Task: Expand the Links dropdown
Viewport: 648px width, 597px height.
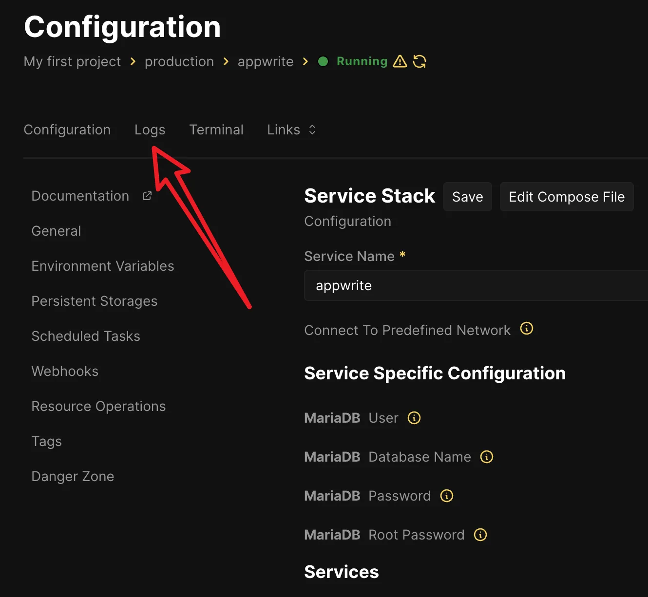Action: click(x=291, y=130)
